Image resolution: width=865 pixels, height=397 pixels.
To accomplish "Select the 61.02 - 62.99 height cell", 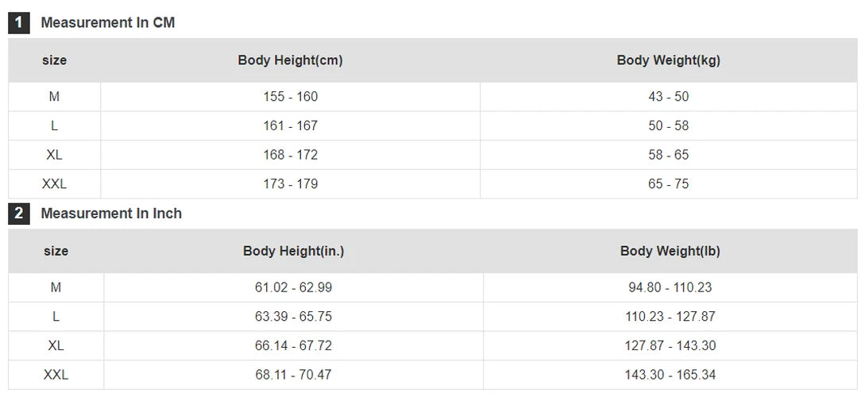I will [293, 287].
